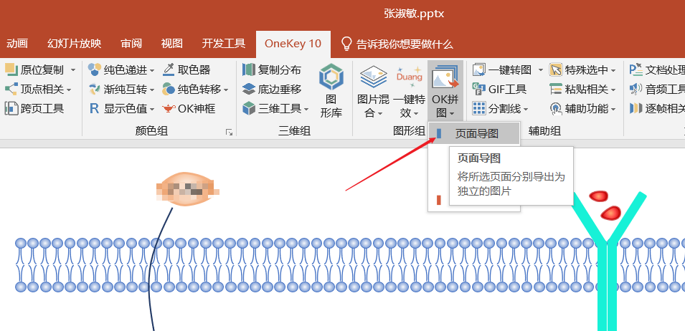Expand the 一键转图 dropdown arrow
The width and height of the screenshot is (685, 331).
(x=540, y=70)
